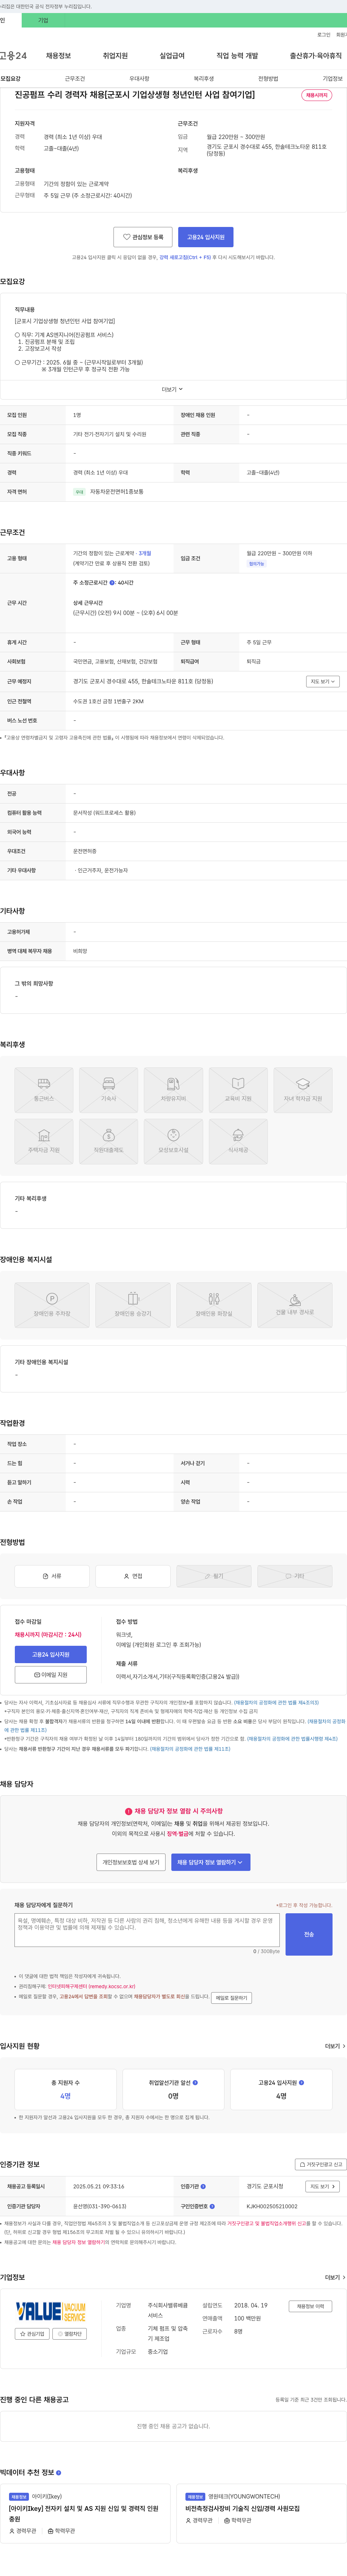The image size is (347, 2576).
Task: Select the 기타 screening step
Action: [x=295, y=1576]
